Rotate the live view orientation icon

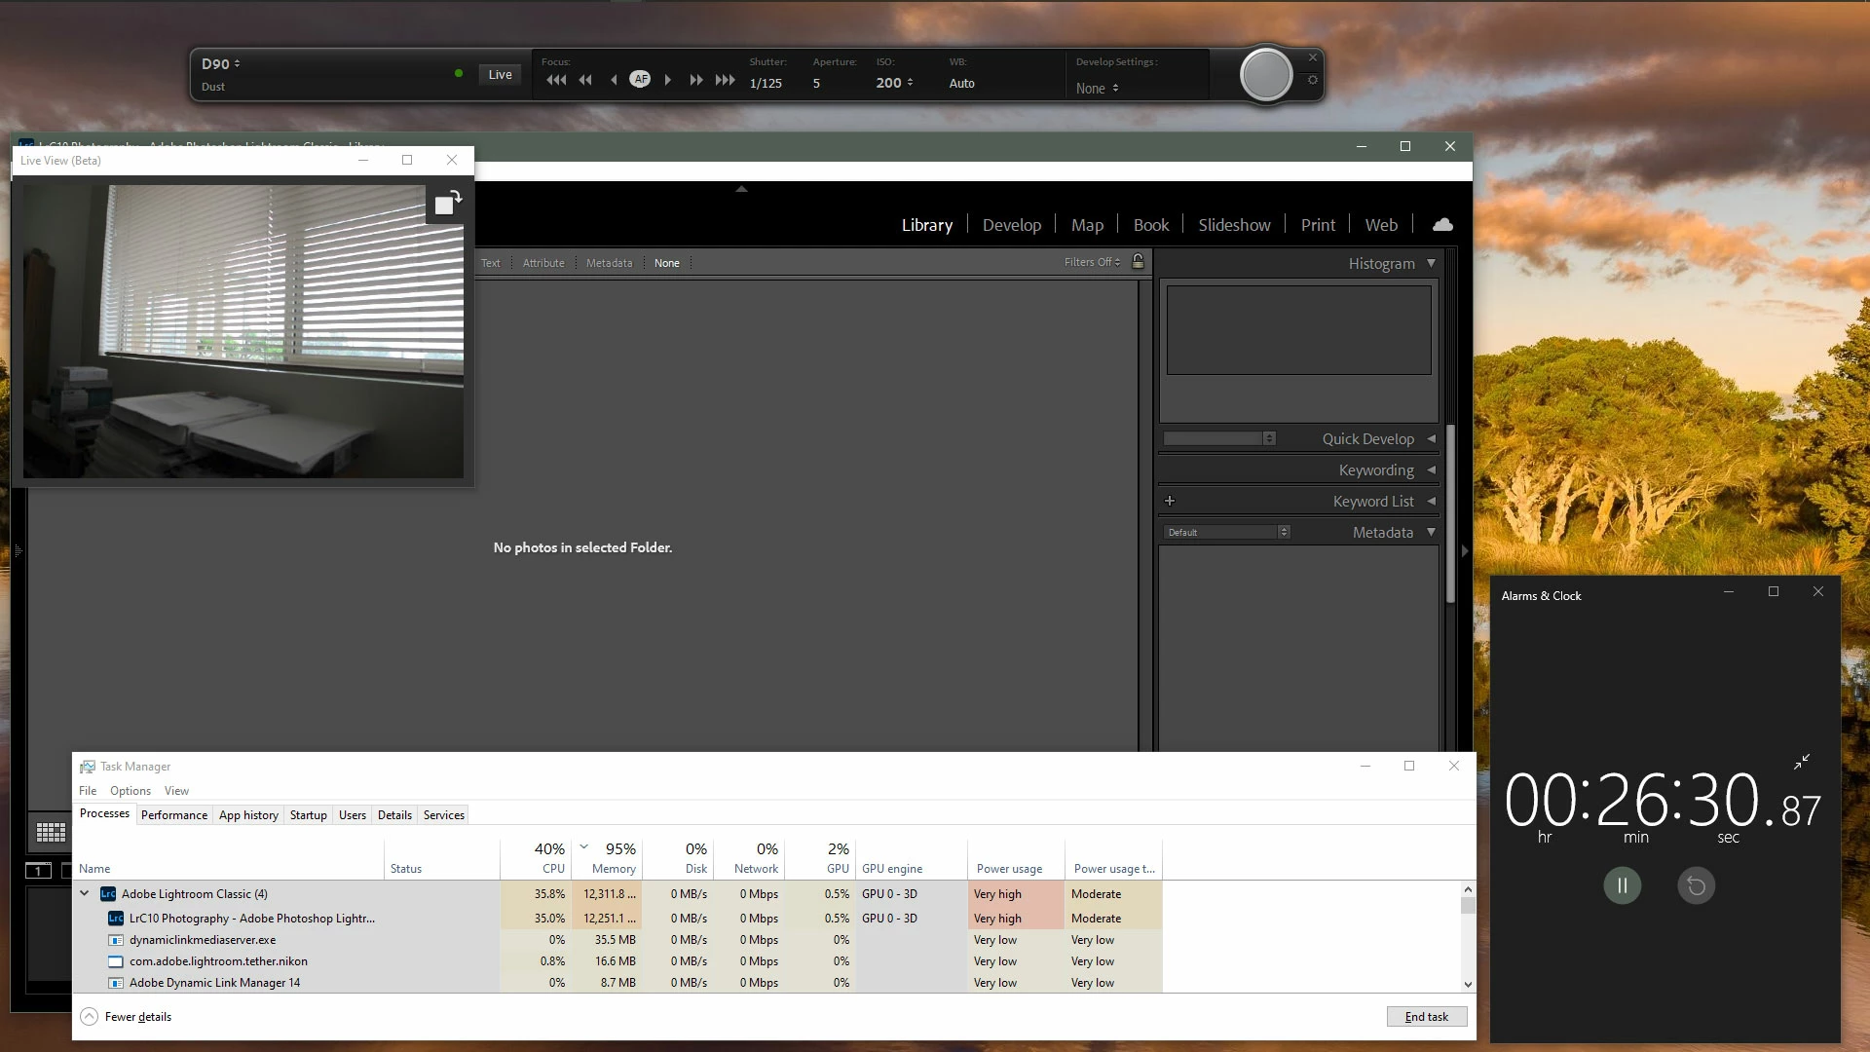click(x=447, y=204)
